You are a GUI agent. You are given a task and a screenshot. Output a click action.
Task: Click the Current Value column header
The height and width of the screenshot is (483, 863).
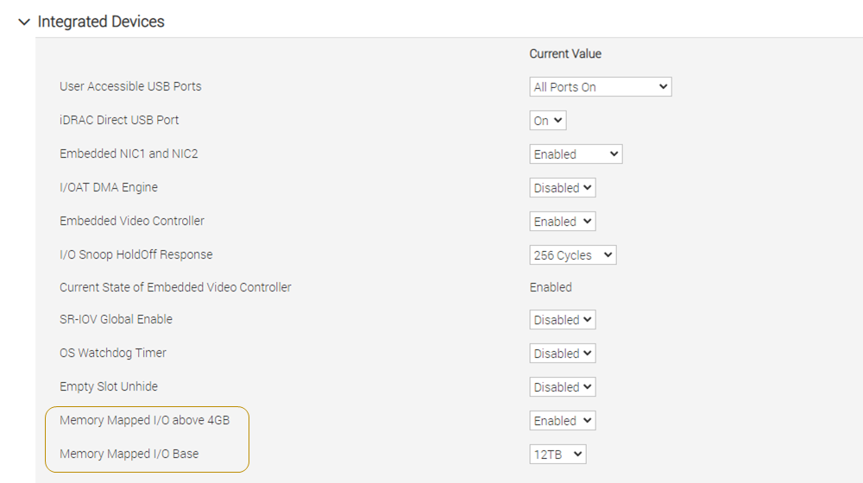coord(565,53)
